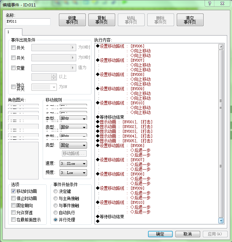Select the empty last command line diamond

(x=98, y=221)
